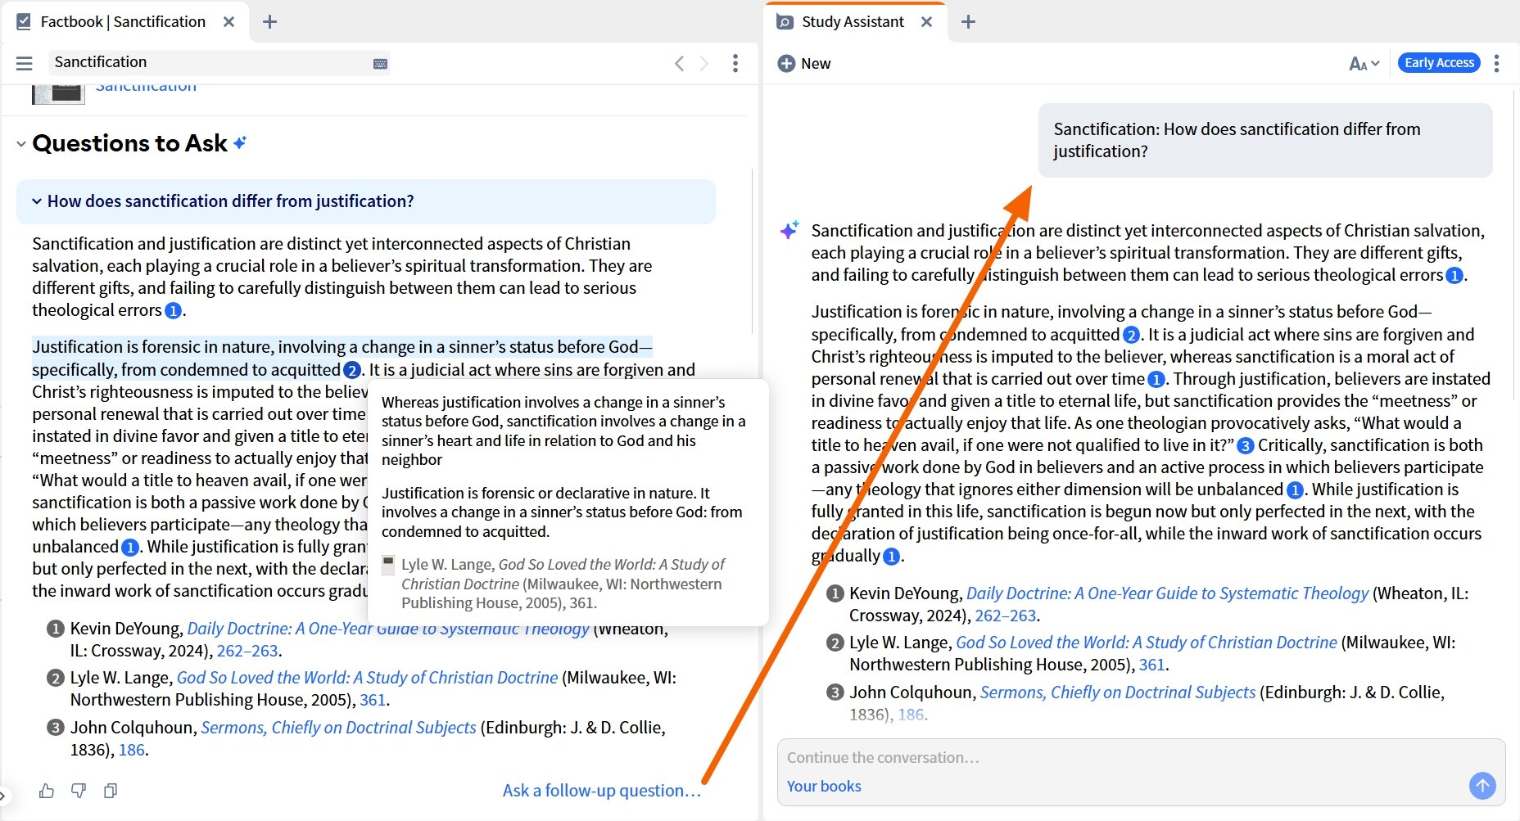This screenshot has height=821, width=1520.
Task: Click the send arrow button in Study Assistant
Action: [x=1482, y=786]
